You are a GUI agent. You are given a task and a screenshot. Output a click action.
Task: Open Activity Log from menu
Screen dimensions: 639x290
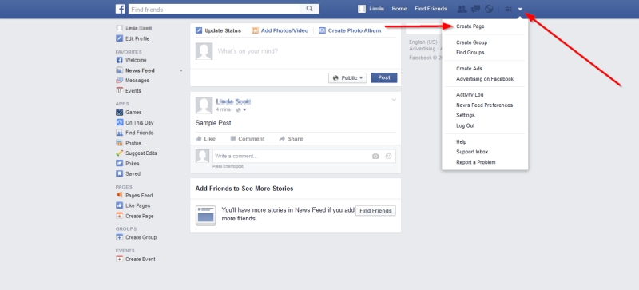(470, 94)
